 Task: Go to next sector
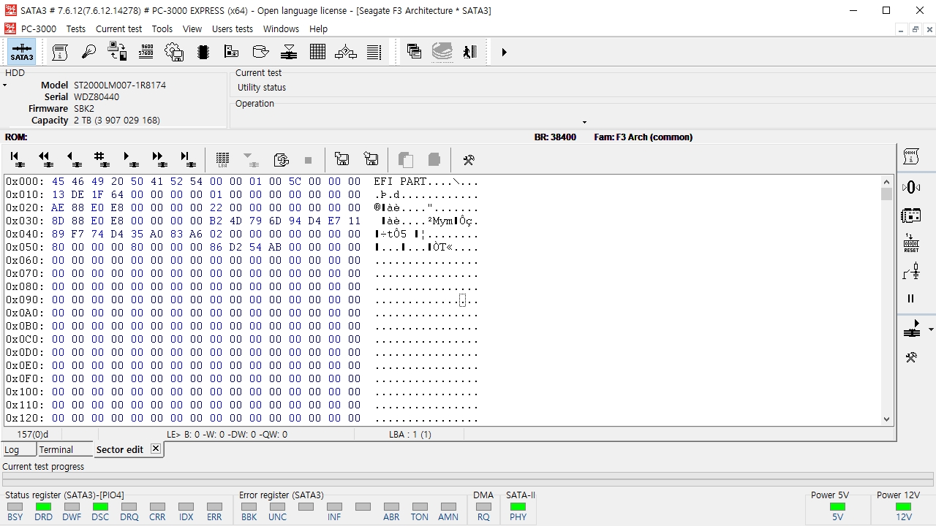pos(130,159)
